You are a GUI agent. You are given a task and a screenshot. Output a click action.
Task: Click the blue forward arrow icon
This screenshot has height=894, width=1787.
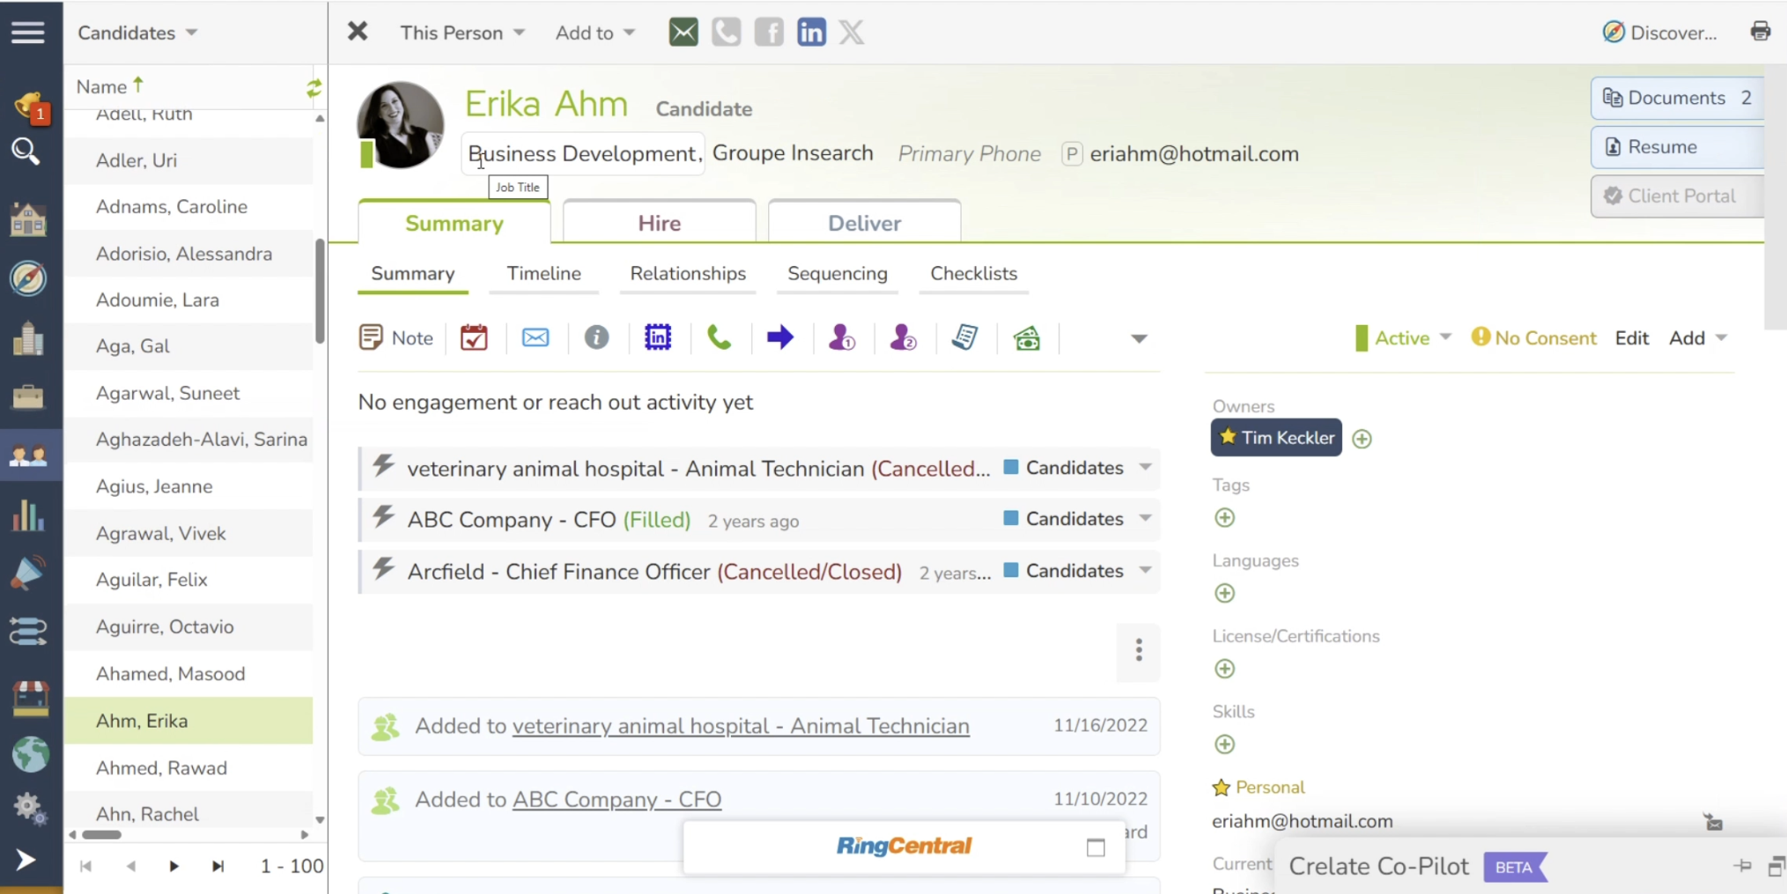pyautogui.click(x=780, y=337)
